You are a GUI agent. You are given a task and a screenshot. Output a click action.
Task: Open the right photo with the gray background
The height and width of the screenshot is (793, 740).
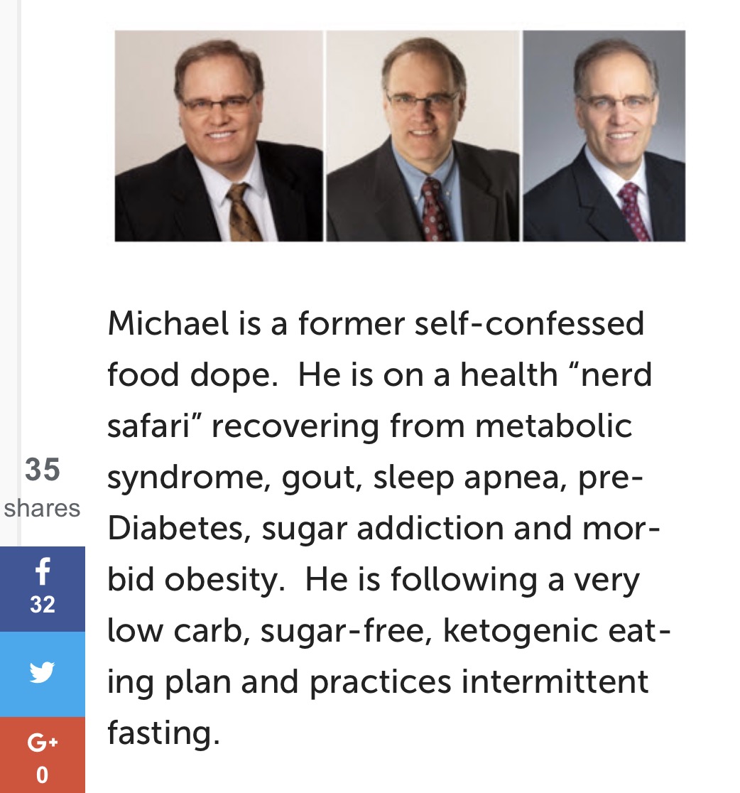(604, 136)
